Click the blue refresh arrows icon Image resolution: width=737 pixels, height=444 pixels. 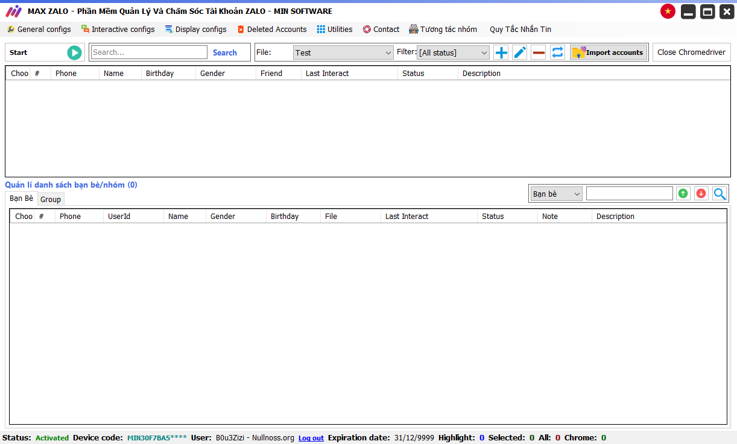tap(558, 52)
